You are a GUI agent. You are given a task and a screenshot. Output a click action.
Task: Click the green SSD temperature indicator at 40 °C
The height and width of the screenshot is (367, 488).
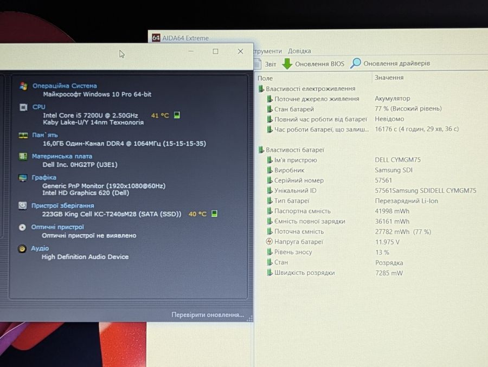coord(214,214)
